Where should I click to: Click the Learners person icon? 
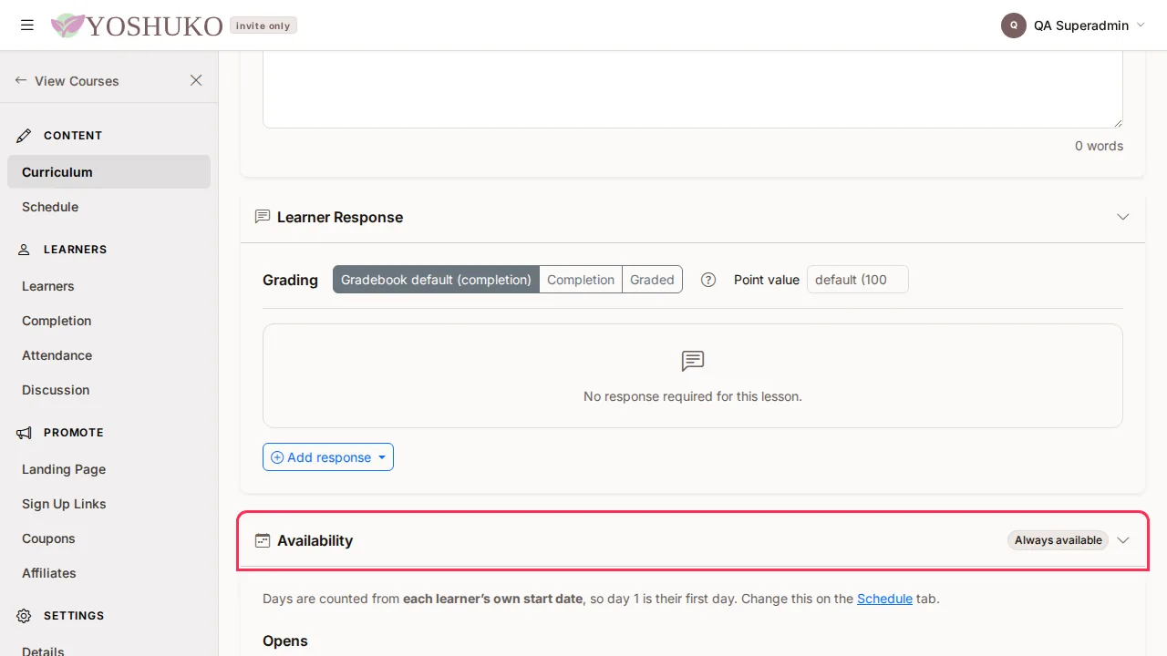(x=25, y=250)
